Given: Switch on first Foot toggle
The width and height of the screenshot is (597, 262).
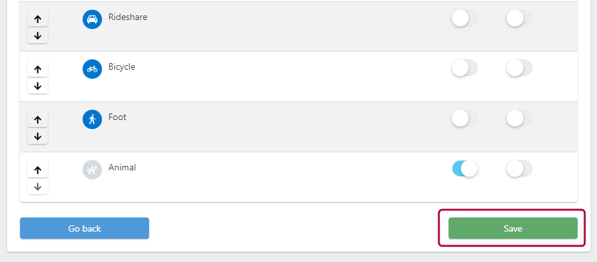Looking at the screenshot, I should tap(465, 119).
